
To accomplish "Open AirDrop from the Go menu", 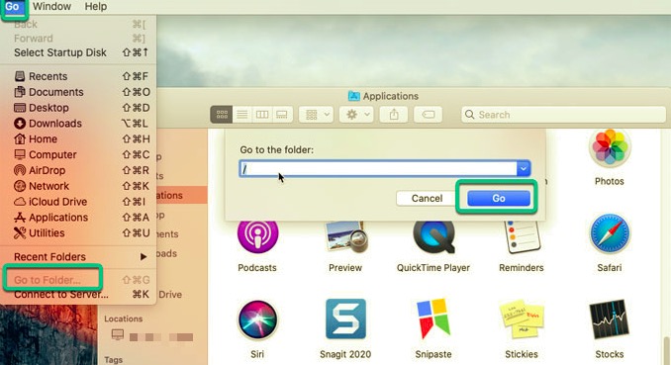I will [x=78, y=170].
